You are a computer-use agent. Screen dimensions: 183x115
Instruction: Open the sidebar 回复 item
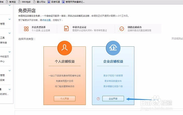[2, 80]
